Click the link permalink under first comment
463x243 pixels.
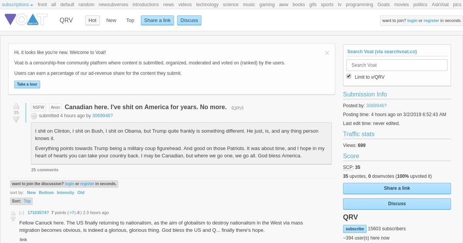tap(23, 240)
